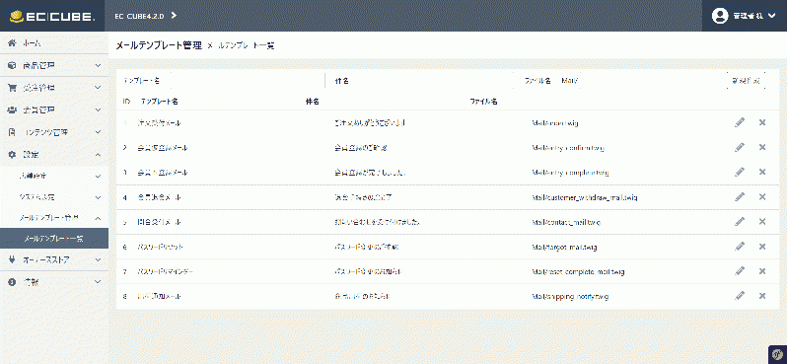Go to ホーム in the sidebar
Screen dimensions: 787x364
coord(32,43)
